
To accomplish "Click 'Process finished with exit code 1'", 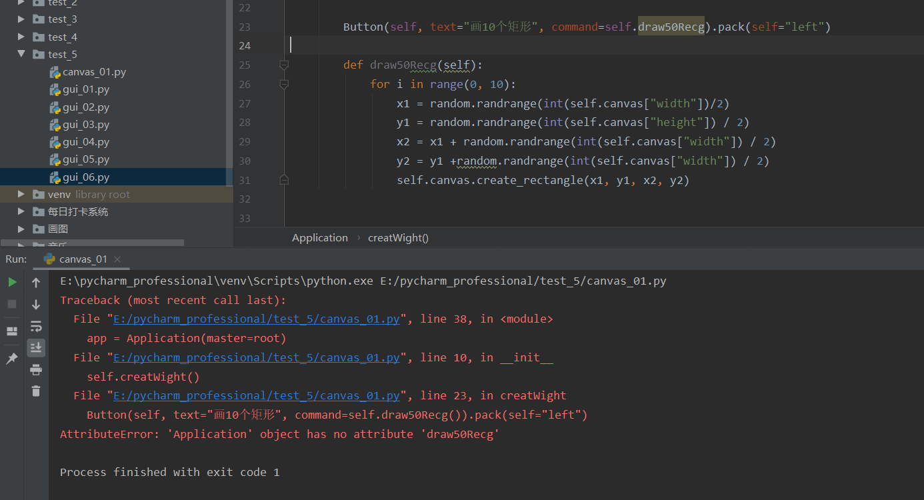I will click(x=170, y=472).
